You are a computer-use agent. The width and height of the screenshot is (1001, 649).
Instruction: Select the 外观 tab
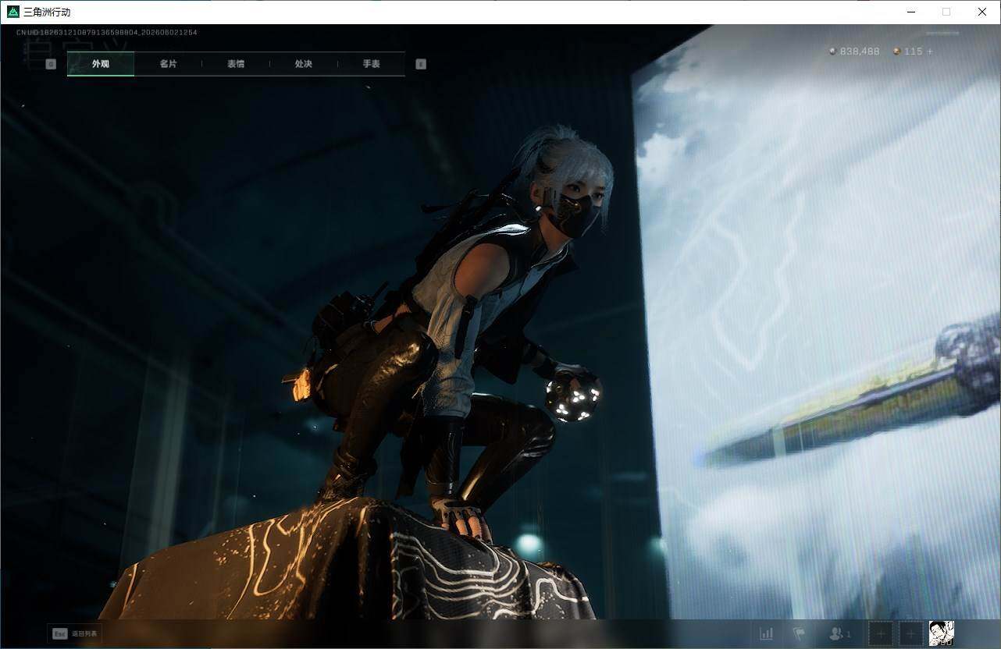point(101,64)
